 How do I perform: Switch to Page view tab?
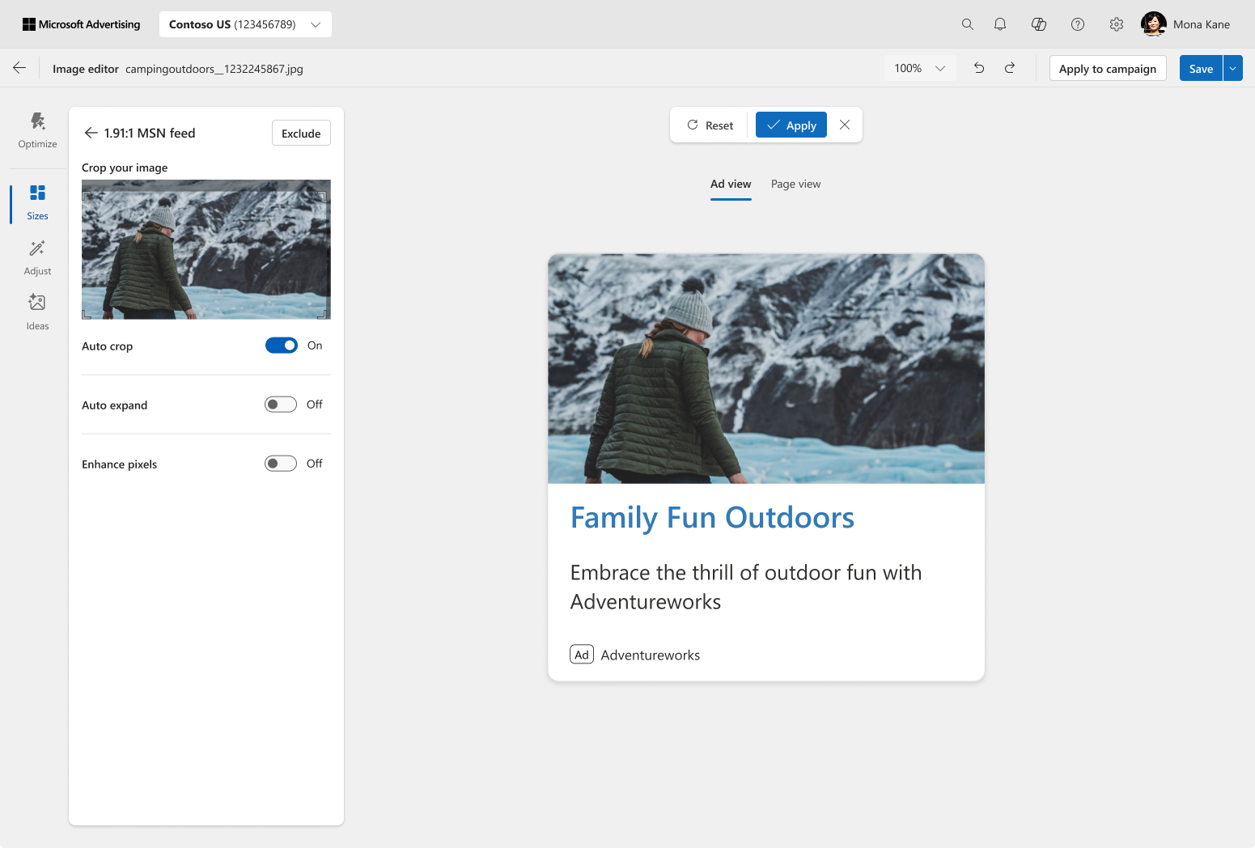click(795, 184)
